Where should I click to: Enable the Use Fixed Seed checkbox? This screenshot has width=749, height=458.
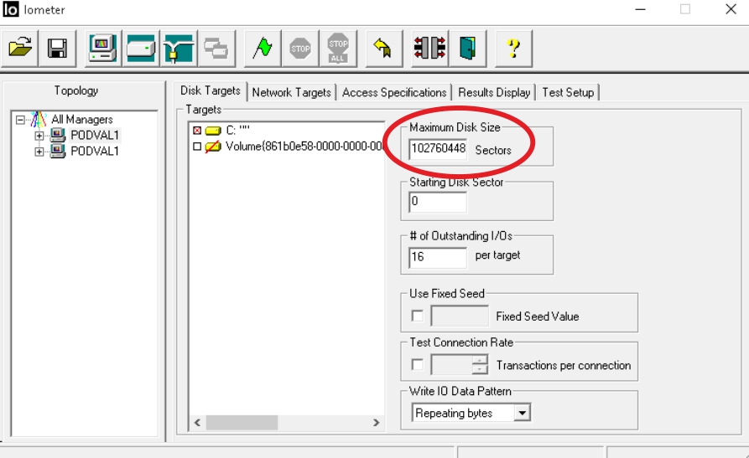pyautogui.click(x=418, y=316)
